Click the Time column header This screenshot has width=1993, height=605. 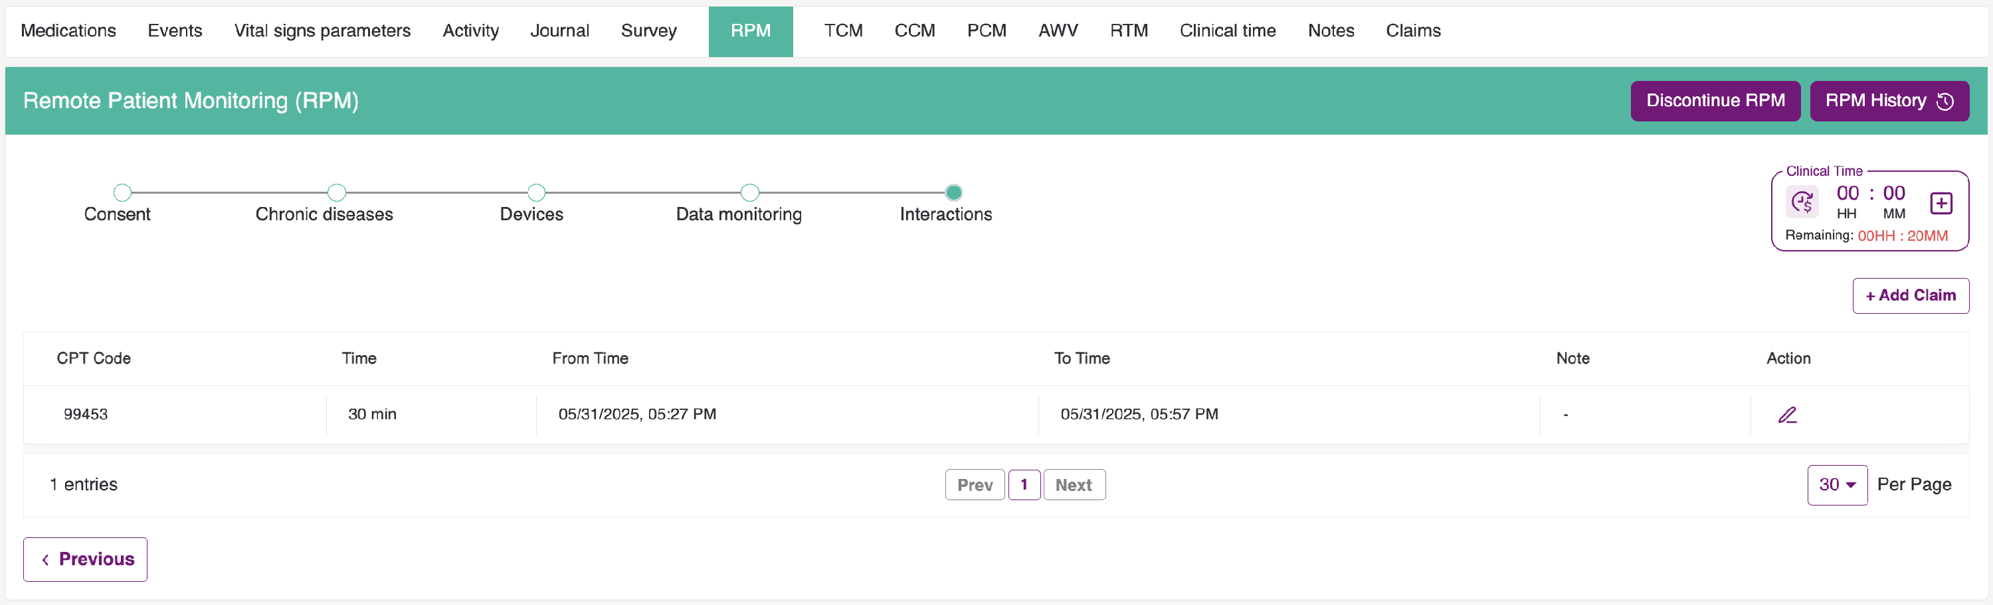[359, 358]
